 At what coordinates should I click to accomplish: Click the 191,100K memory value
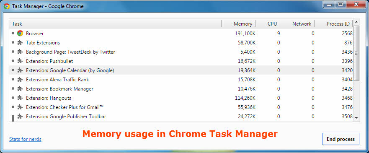(245, 34)
